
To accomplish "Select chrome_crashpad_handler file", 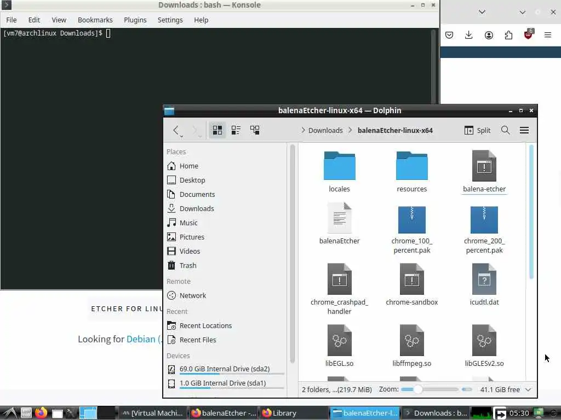I will tap(339, 289).
